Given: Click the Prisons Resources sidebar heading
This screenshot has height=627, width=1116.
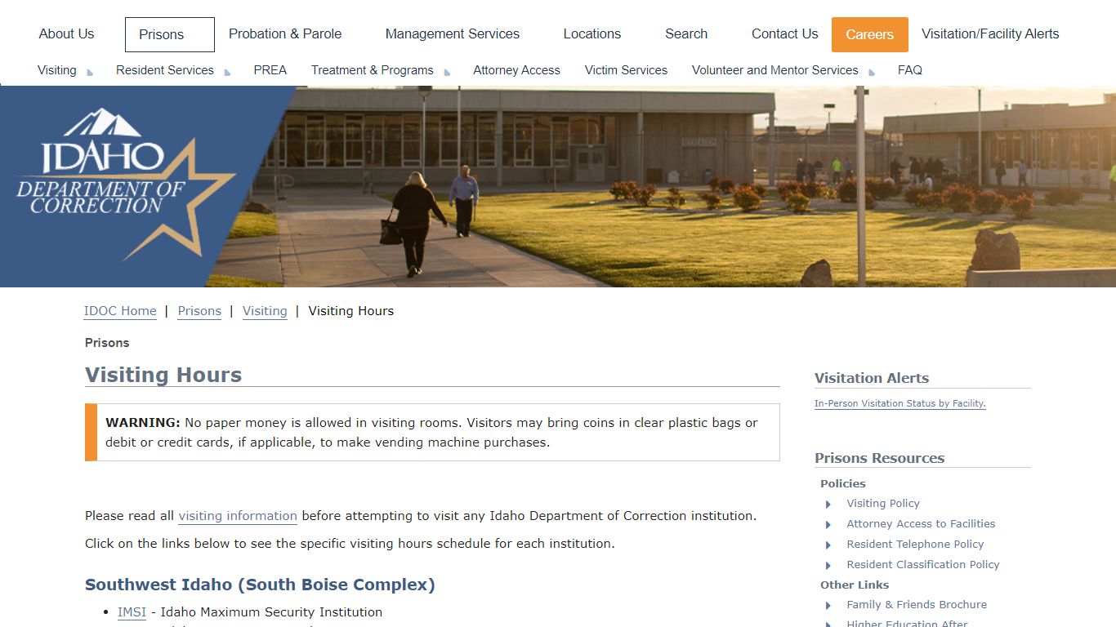Looking at the screenshot, I should pyautogui.click(x=879, y=458).
